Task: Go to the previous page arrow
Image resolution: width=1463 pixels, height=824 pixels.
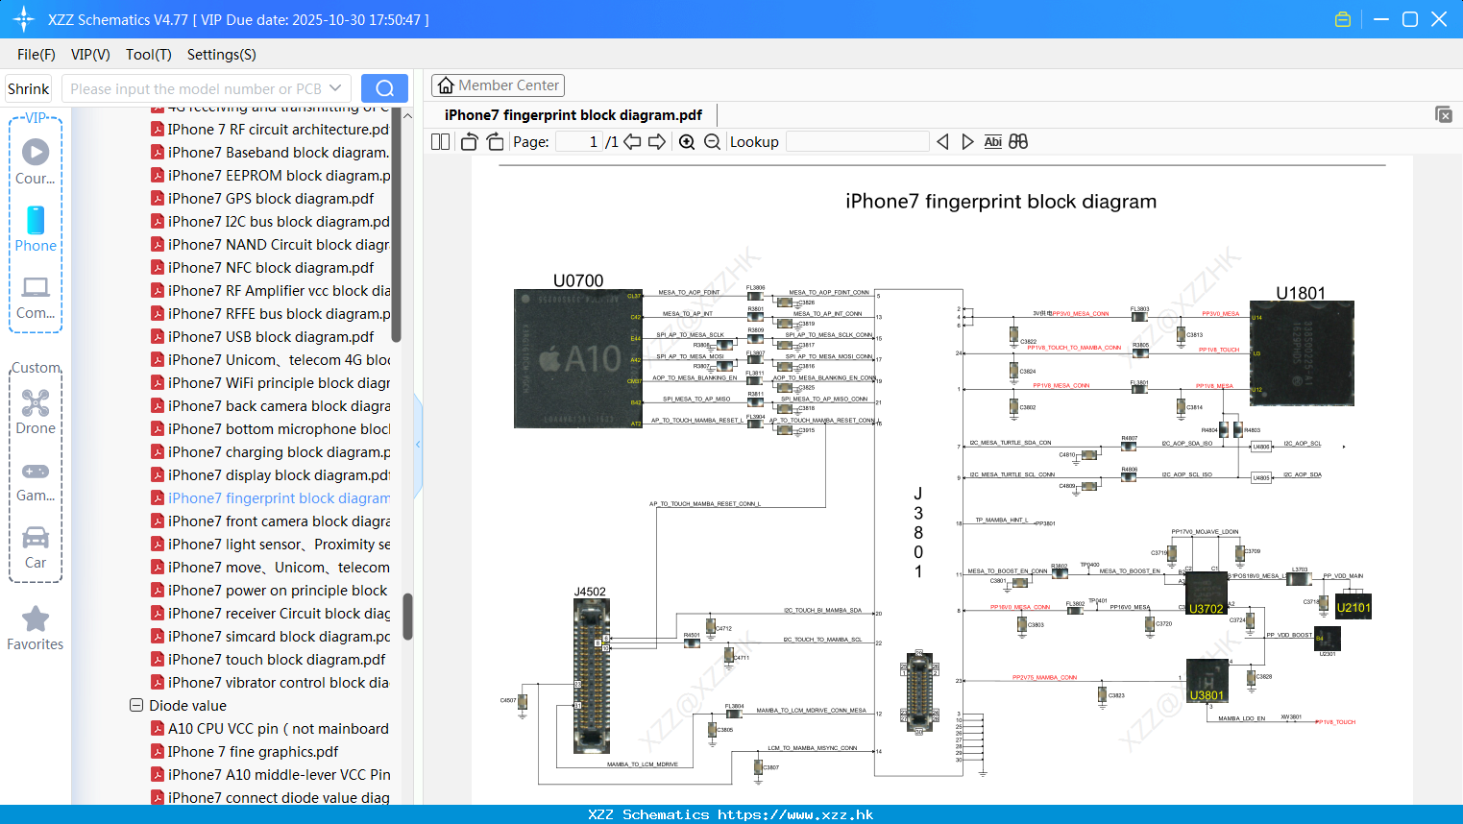Action: (x=632, y=142)
